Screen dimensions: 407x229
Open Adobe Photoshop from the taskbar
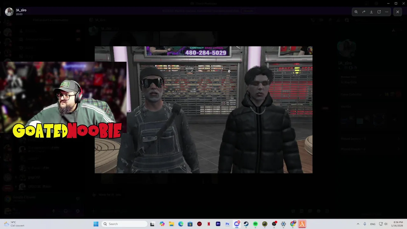(x=227, y=224)
